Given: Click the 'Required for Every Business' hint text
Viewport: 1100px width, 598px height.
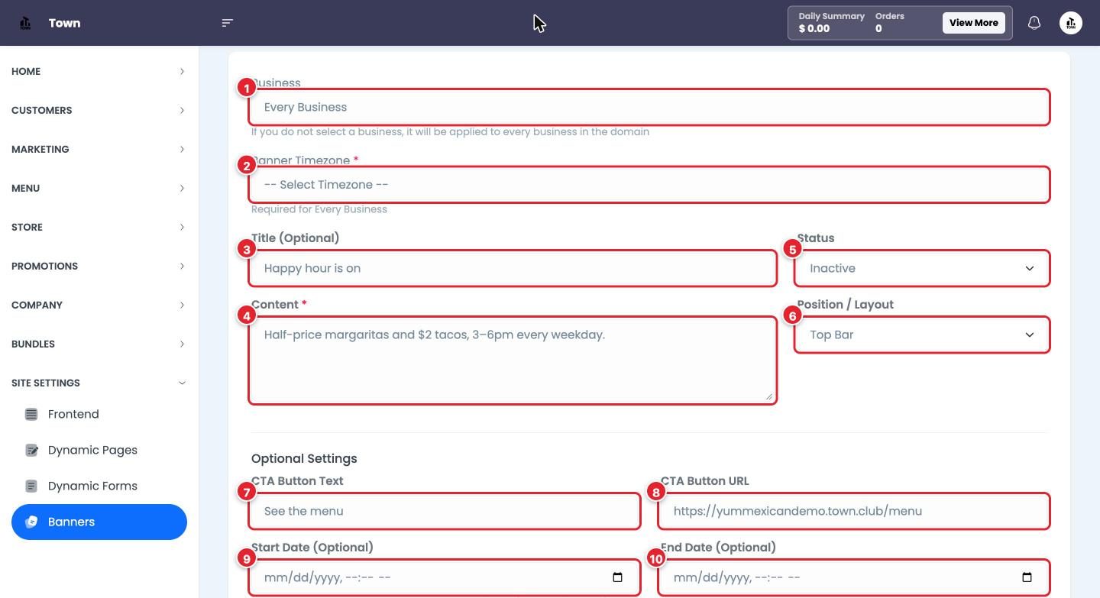Looking at the screenshot, I should [319, 209].
